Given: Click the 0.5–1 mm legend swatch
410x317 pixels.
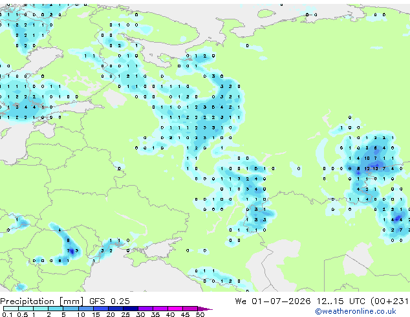Looking at the screenshot, I should 26,309.
